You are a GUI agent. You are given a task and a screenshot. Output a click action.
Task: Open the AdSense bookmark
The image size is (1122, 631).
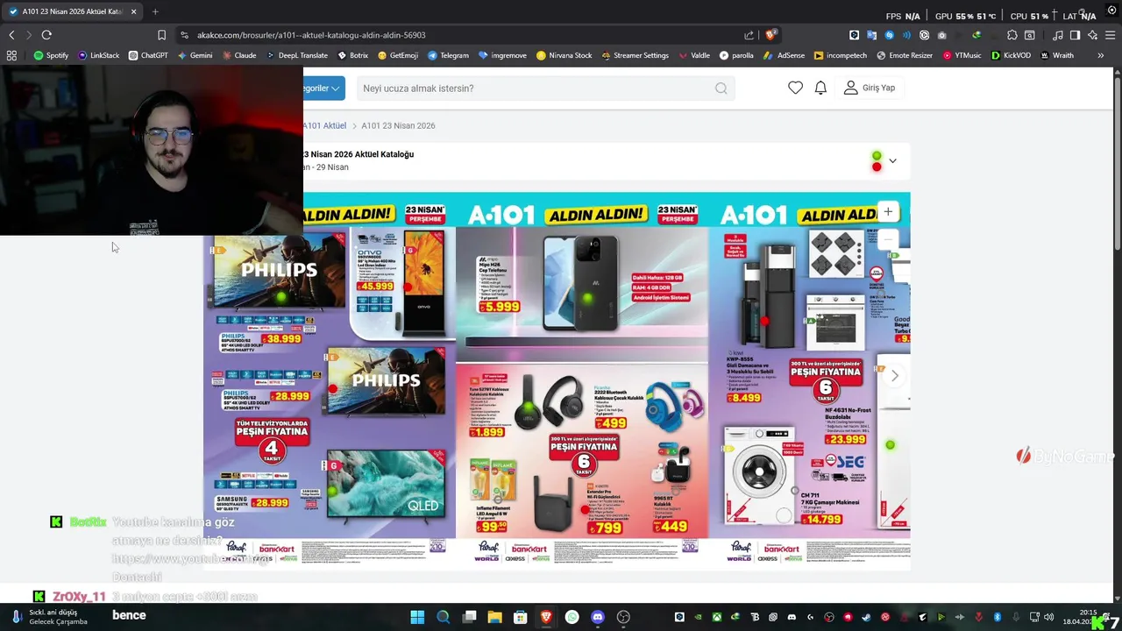click(x=784, y=55)
